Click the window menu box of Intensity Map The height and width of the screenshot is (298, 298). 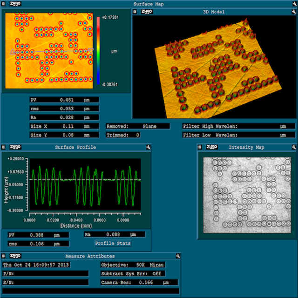click(200, 147)
